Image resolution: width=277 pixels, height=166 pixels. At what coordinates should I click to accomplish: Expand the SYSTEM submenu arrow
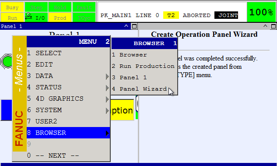coord(107,111)
